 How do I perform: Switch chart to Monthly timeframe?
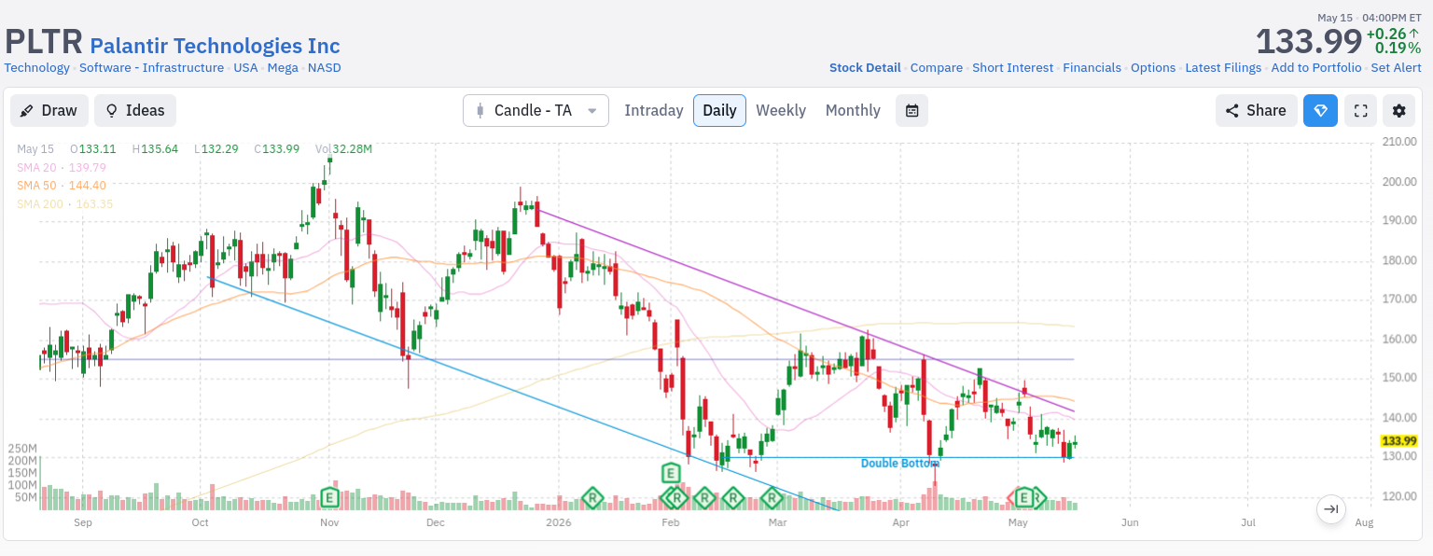(x=853, y=110)
